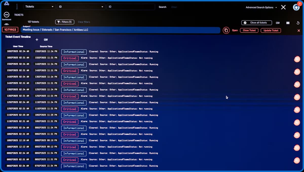Click the copy ticket icon beside Open status
Screen dimensions: 304x172
[x=226, y=30]
